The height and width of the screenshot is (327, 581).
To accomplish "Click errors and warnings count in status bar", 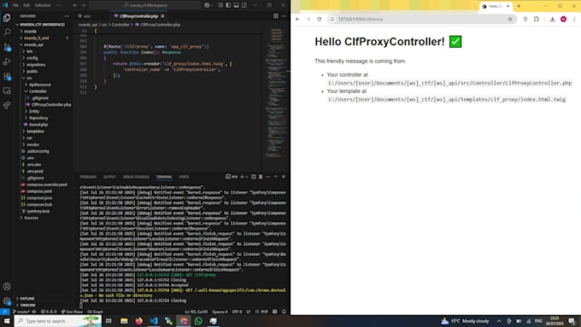I will coord(49,312).
